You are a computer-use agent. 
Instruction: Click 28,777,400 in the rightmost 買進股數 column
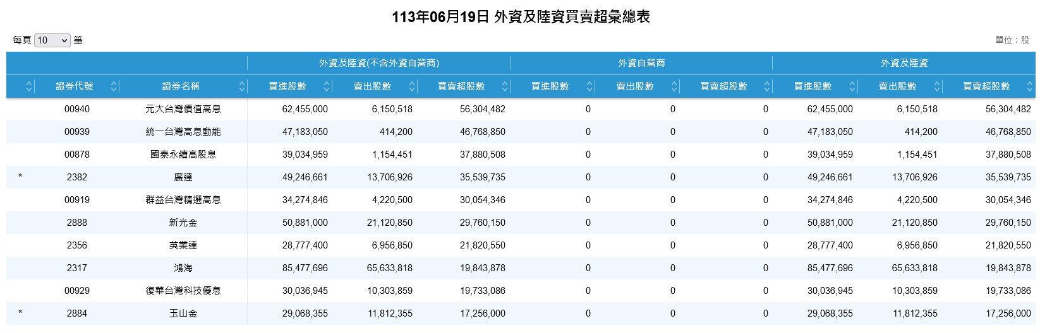[830, 245]
